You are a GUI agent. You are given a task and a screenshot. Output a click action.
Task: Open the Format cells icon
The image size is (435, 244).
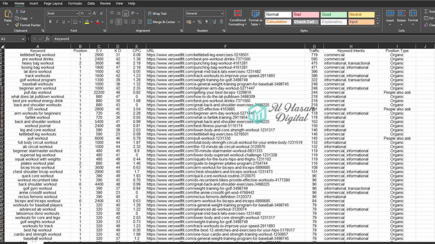tap(413, 13)
